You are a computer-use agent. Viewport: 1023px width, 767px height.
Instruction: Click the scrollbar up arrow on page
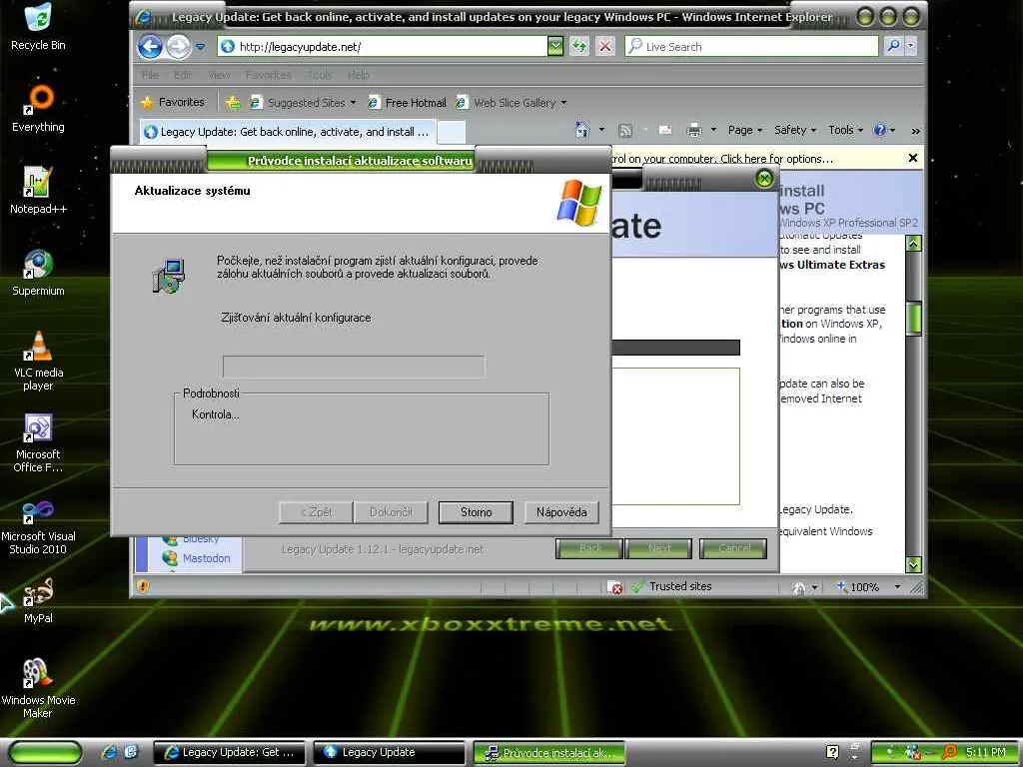click(913, 244)
